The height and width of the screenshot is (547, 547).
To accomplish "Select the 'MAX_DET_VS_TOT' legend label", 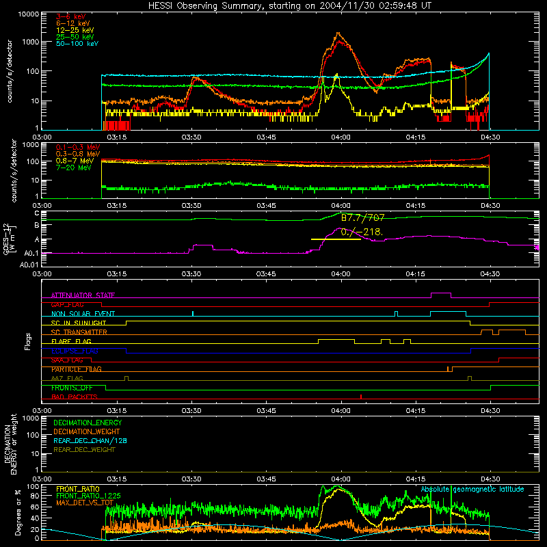I will (x=84, y=503).
